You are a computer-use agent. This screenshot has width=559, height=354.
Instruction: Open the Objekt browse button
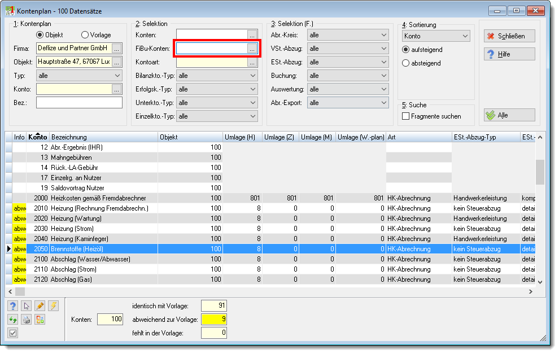(x=116, y=62)
